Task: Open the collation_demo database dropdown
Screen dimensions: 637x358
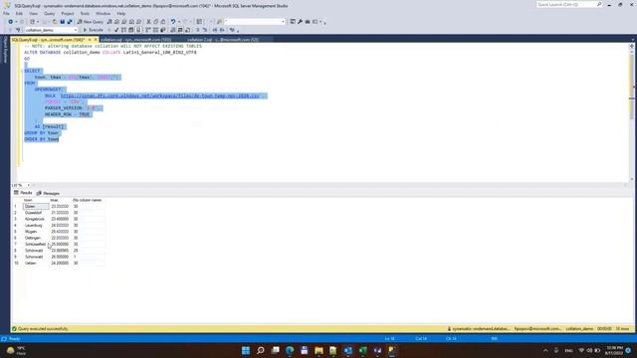Action: pos(51,30)
